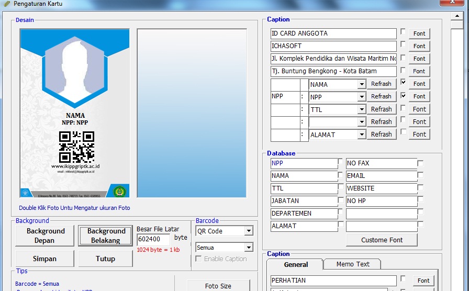Image resolution: width=469 pixels, height=291 pixels.
Task: Toggle the Enable Caption checkbox
Action: 198,259
